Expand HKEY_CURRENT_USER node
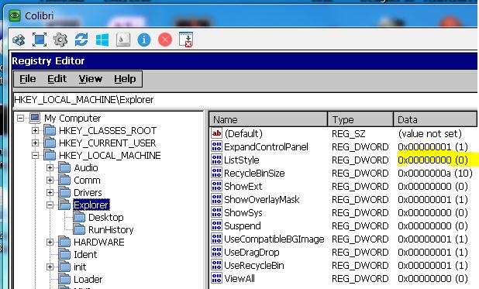The width and height of the screenshot is (479, 289). pos(36,143)
